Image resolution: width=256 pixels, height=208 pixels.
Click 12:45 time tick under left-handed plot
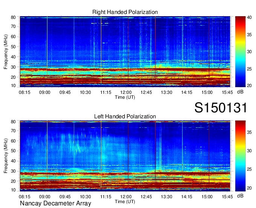146,197
